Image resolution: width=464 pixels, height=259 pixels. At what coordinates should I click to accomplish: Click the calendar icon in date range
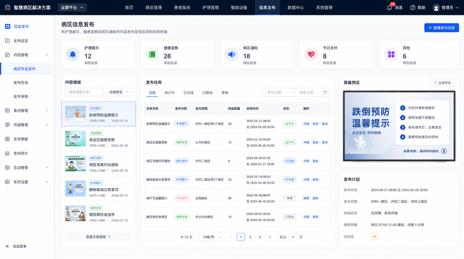[x=325, y=92]
